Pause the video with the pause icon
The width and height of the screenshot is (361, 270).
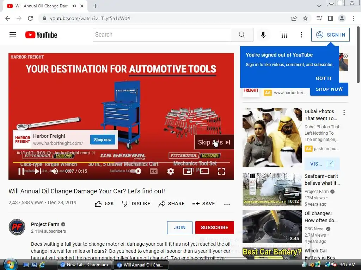tap(21, 171)
